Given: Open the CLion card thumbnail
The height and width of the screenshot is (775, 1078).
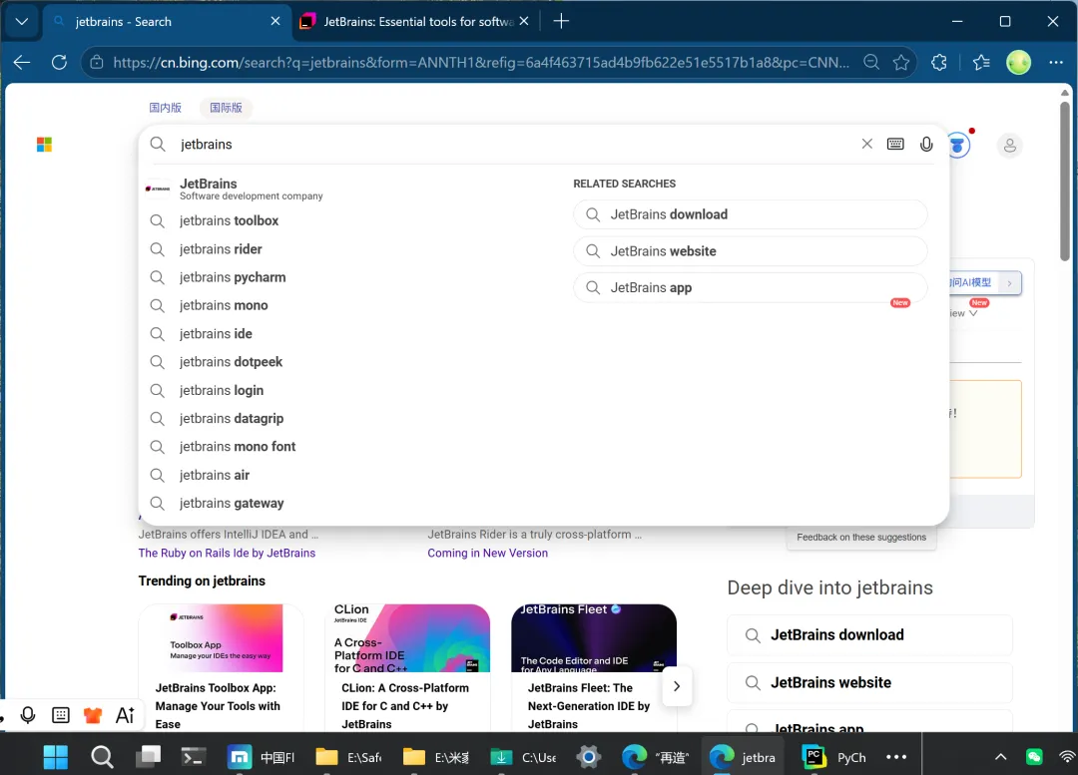Looking at the screenshot, I should pos(407,638).
